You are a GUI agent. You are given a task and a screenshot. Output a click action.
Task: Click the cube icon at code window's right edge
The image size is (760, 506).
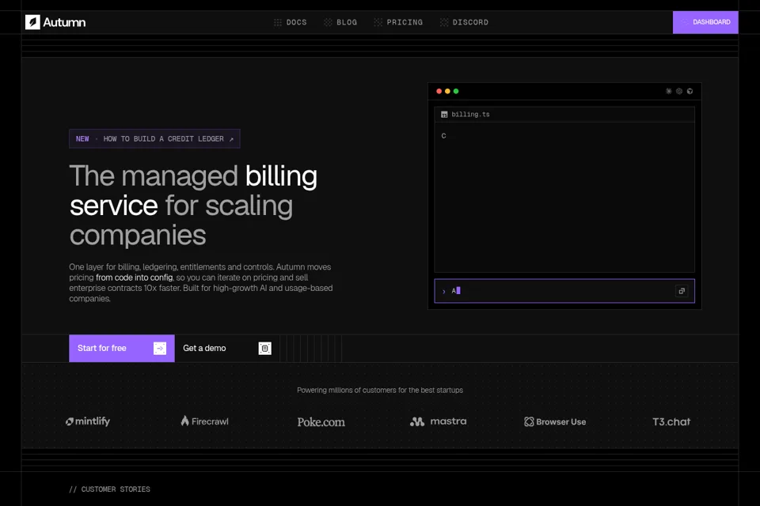click(x=690, y=91)
